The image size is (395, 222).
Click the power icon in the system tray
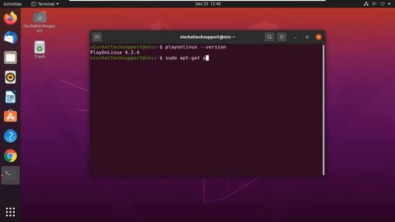click(x=383, y=4)
